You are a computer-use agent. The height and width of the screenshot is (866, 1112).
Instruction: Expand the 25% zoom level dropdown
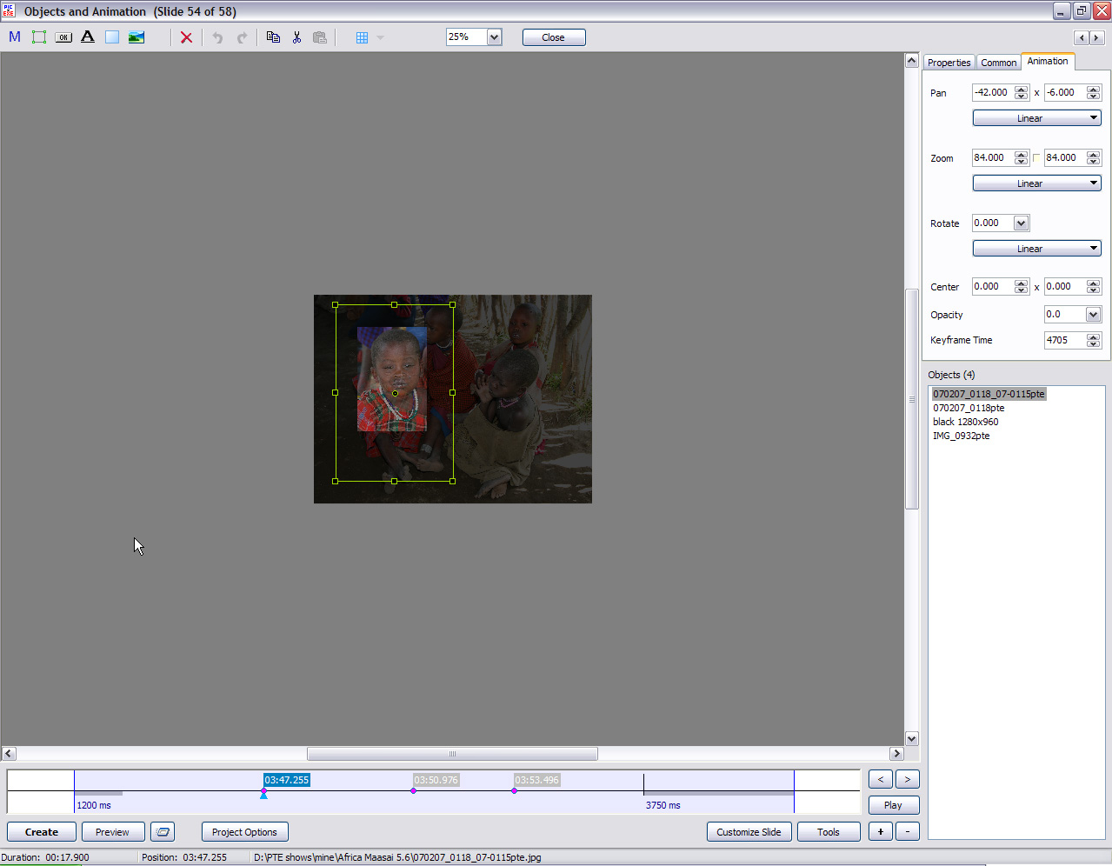494,37
